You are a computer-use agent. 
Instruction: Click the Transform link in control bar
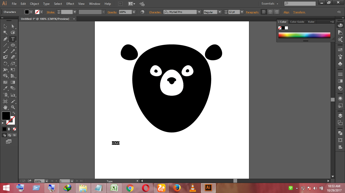(x=299, y=12)
